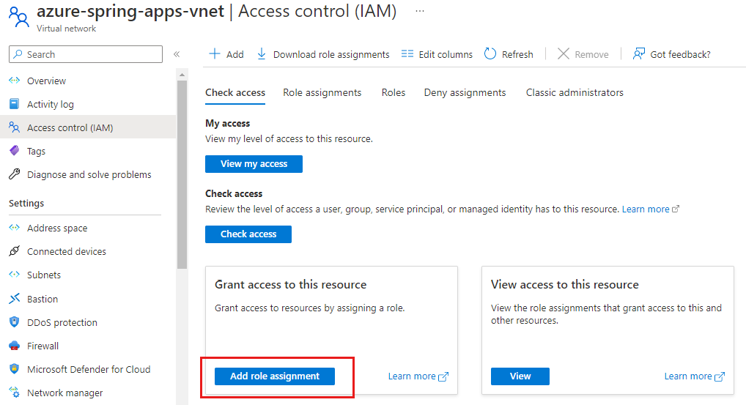Click the My access heading
This screenshot has width=746, height=405.
click(227, 123)
